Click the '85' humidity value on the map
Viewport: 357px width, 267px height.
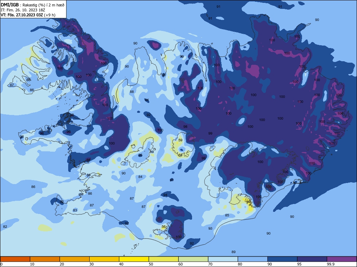coord(227,215)
